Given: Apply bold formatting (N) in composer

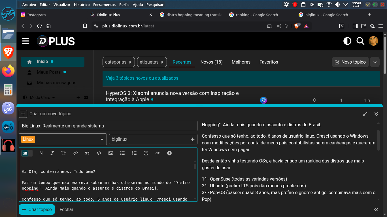Looking at the screenshot, I should [x=41, y=153].
